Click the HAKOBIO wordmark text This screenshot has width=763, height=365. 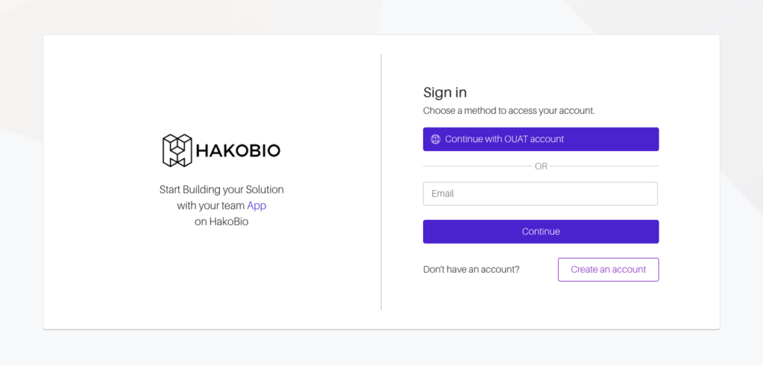pos(238,151)
